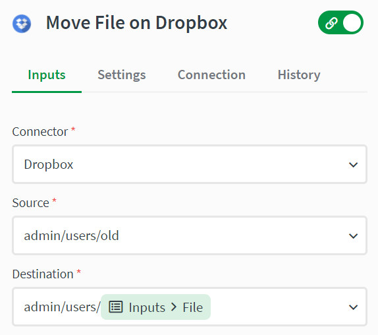The image size is (378, 335).
Task: Click the Dropbox logo icon
Action: (22, 24)
